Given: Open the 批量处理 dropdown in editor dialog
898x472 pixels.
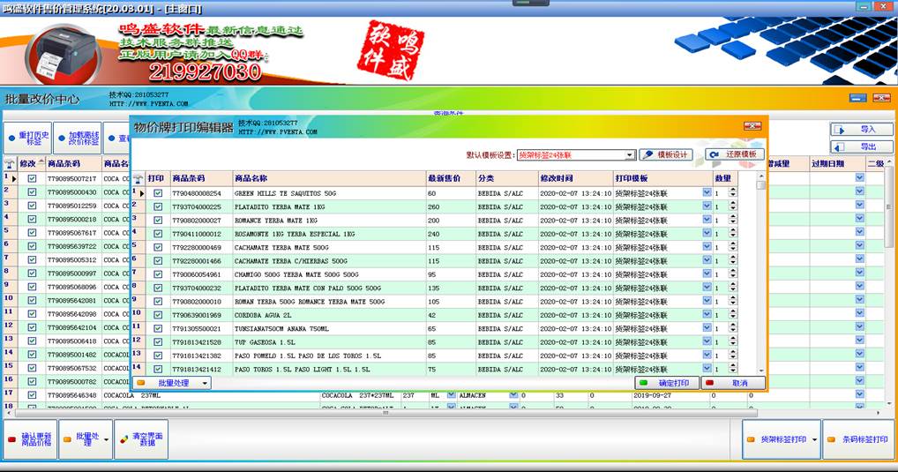Looking at the screenshot, I should [205, 384].
